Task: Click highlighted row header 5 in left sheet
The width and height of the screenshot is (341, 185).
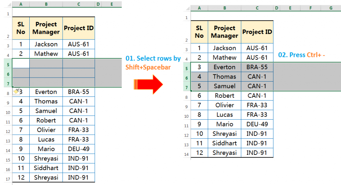Action: pyautogui.click(x=8, y=63)
